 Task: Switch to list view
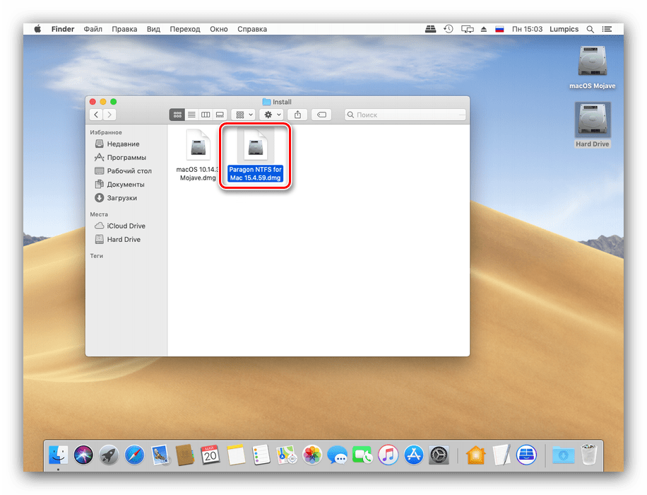[x=191, y=115]
